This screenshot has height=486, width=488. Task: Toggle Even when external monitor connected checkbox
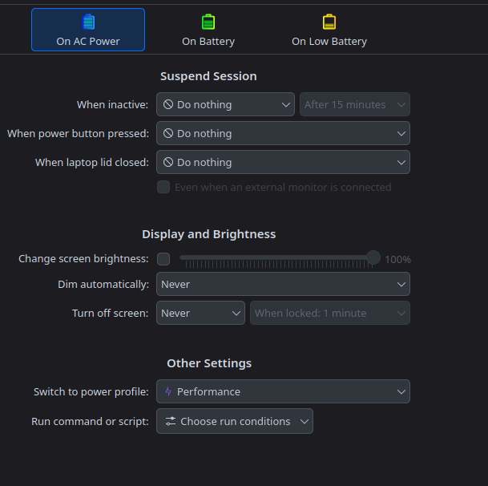[163, 187]
